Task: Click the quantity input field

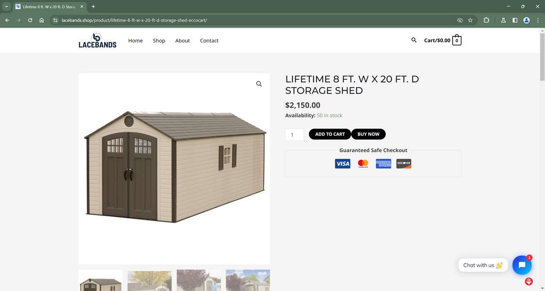Action: (294, 134)
